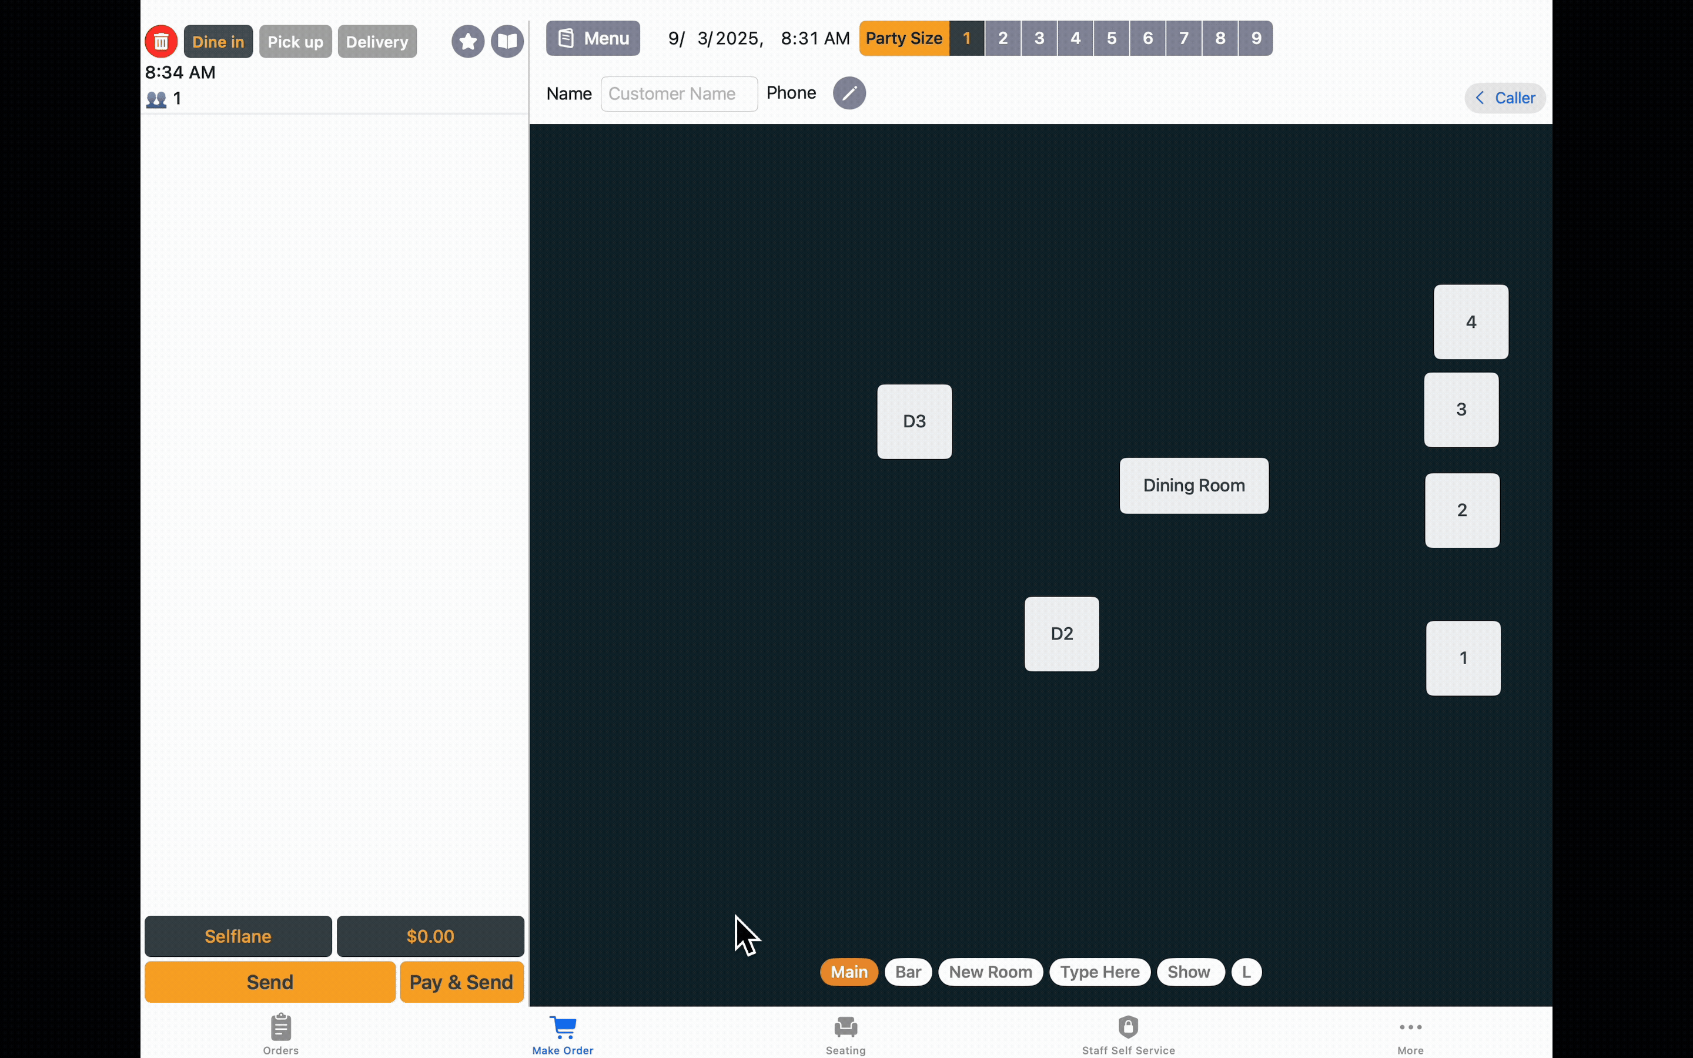The width and height of the screenshot is (1693, 1058).
Task: Click the open book icon
Action: click(507, 41)
